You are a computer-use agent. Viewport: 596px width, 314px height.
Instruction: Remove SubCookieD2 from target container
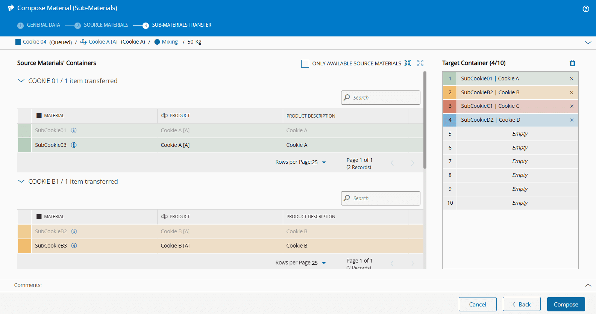(x=572, y=120)
